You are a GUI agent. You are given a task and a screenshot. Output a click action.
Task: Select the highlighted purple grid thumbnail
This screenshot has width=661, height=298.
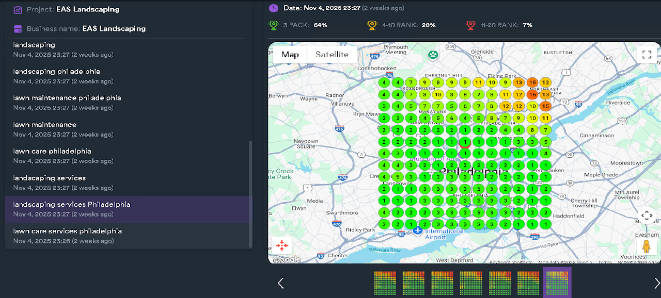pos(557,283)
